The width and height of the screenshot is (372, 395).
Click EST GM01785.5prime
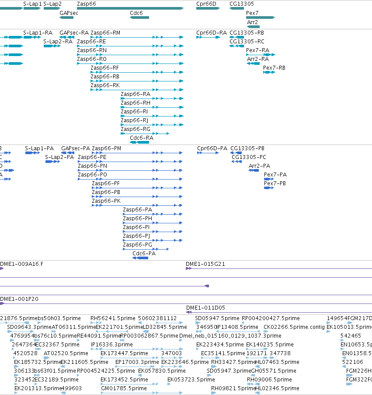tap(124, 388)
